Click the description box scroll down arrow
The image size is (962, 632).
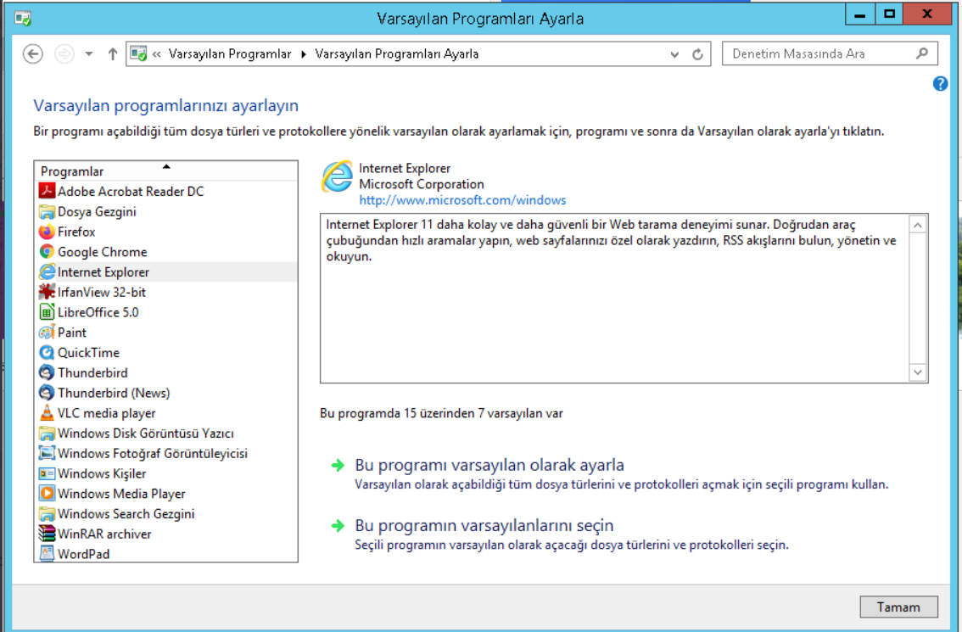tap(917, 372)
